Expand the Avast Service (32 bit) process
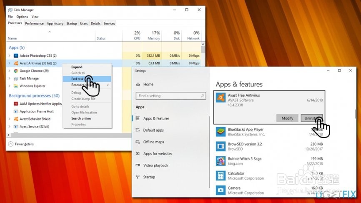The height and width of the screenshot is (203, 361). (10, 127)
